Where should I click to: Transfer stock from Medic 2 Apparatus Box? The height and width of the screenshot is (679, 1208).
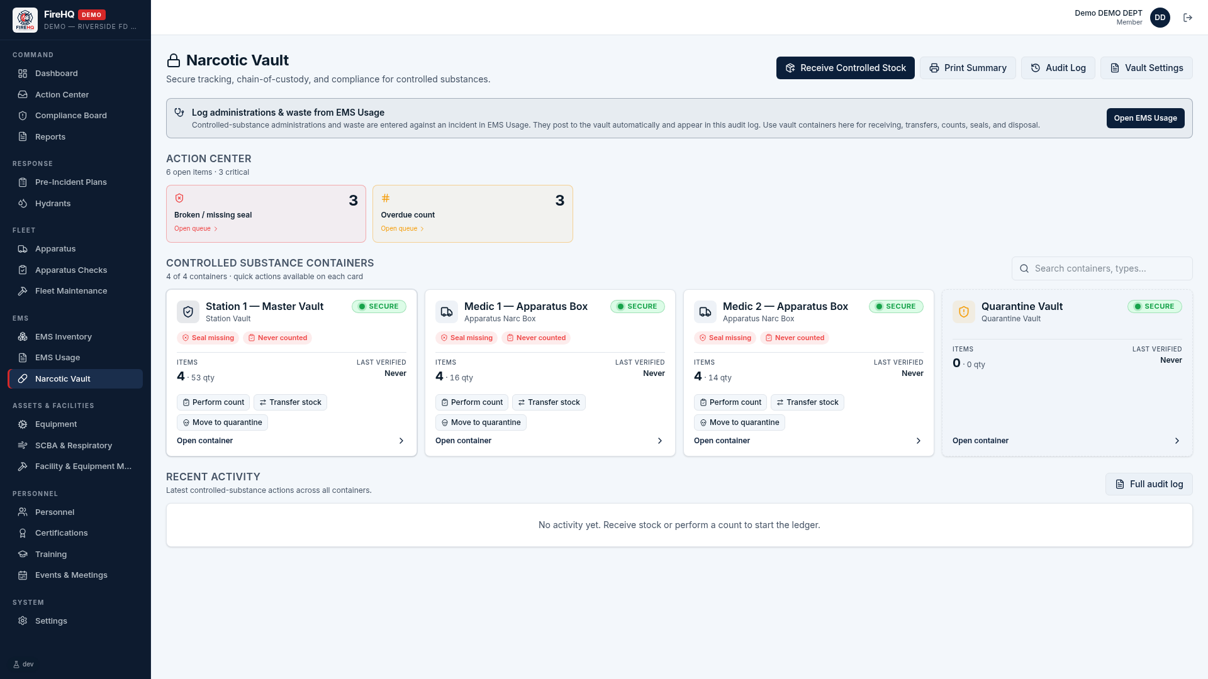(x=807, y=402)
